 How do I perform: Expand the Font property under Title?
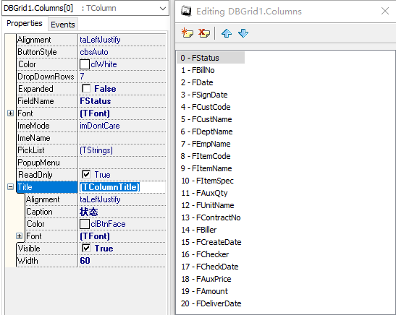pos(20,236)
